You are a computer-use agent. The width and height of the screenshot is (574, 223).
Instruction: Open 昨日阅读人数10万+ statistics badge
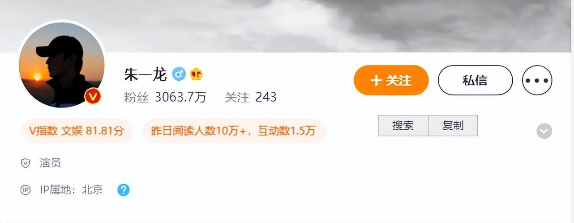click(234, 131)
